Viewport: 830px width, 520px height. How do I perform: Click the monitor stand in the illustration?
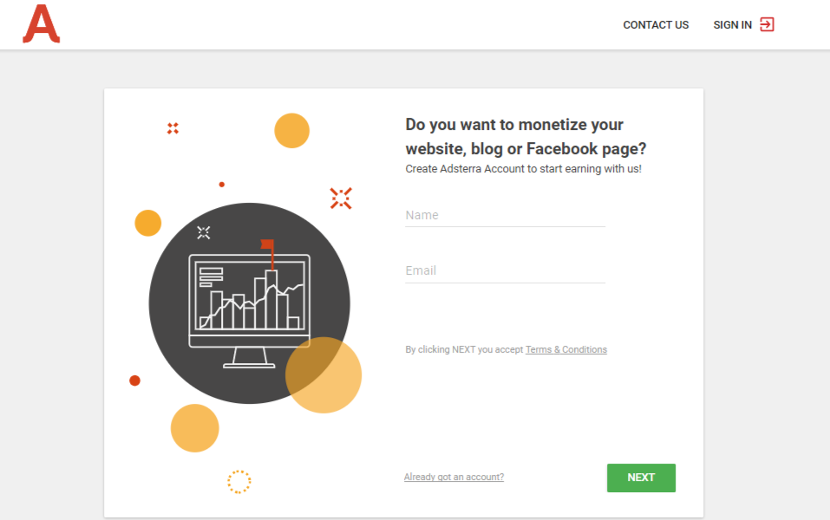point(249,358)
